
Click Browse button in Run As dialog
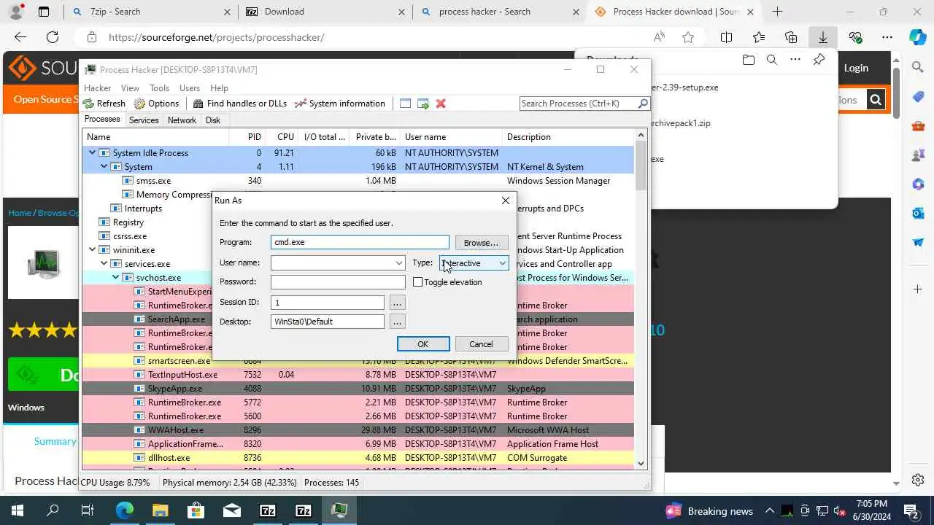481,242
